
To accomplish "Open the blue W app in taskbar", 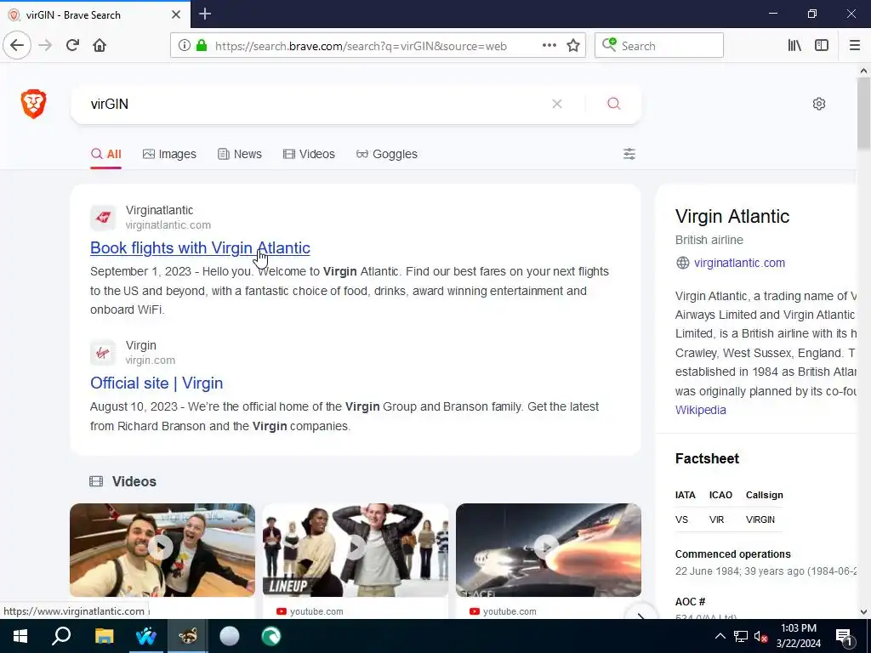I will (145, 636).
